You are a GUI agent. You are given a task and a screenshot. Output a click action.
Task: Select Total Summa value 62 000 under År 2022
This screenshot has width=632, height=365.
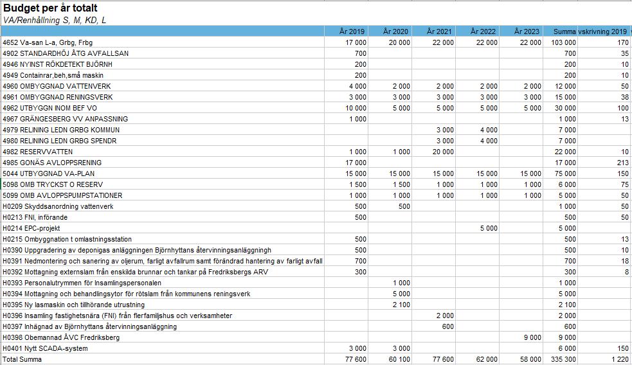pyautogui.click(x=487, y=359)
